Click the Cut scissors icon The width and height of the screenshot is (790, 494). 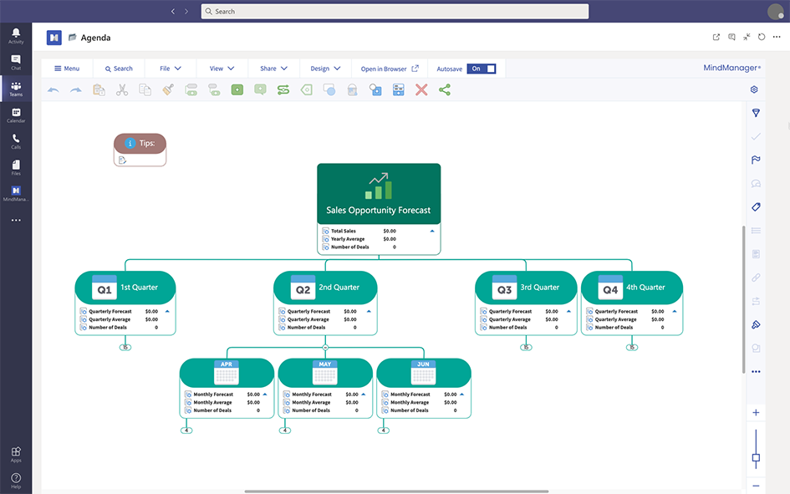pos(122,90)
